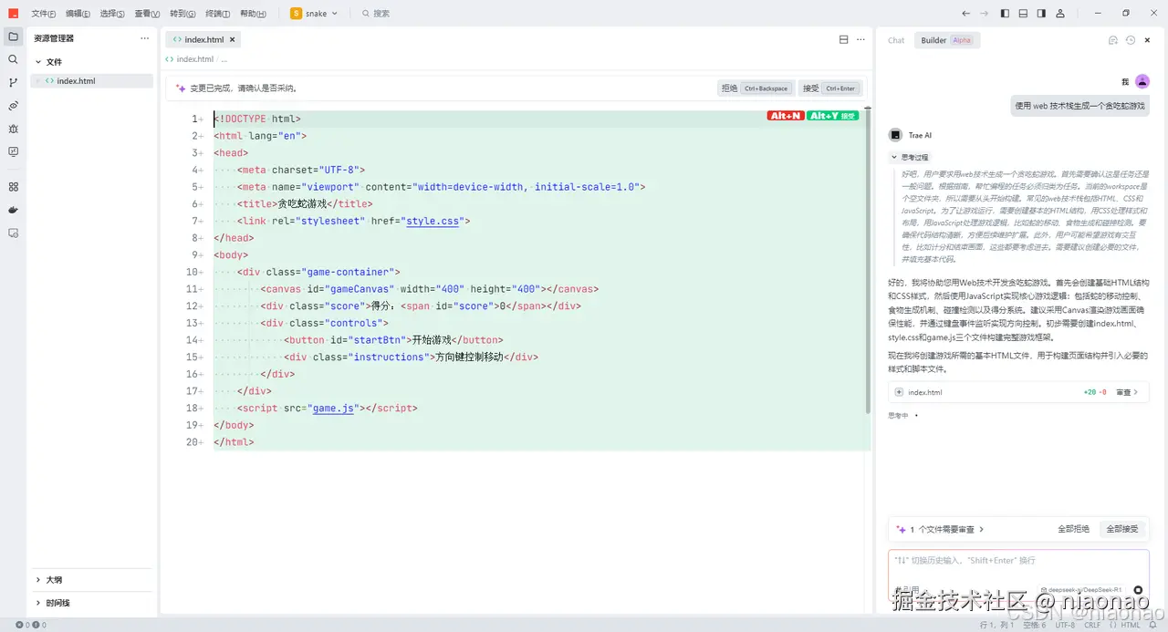Click the 接受 accept button
The height and width of the screenshot is (632, 1168).
[829, 88]
